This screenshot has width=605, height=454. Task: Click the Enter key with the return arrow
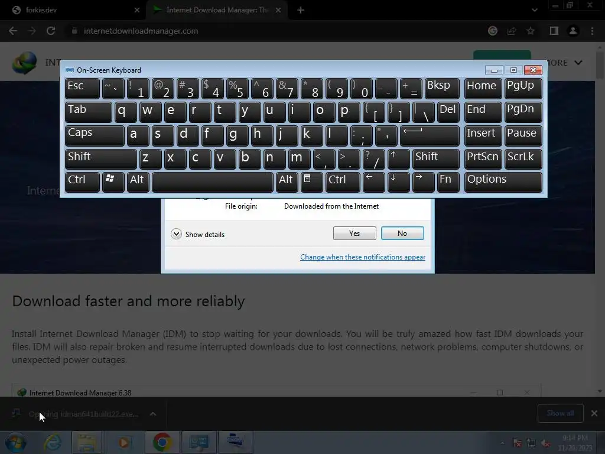(430, 135)
